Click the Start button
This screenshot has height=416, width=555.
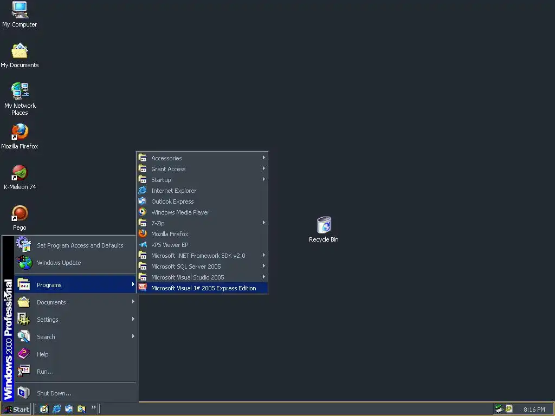click(x=16, y=409)
